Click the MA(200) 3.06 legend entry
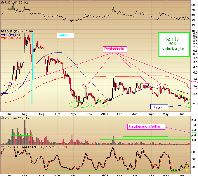 pyautogui.click(x=11, y=38)
